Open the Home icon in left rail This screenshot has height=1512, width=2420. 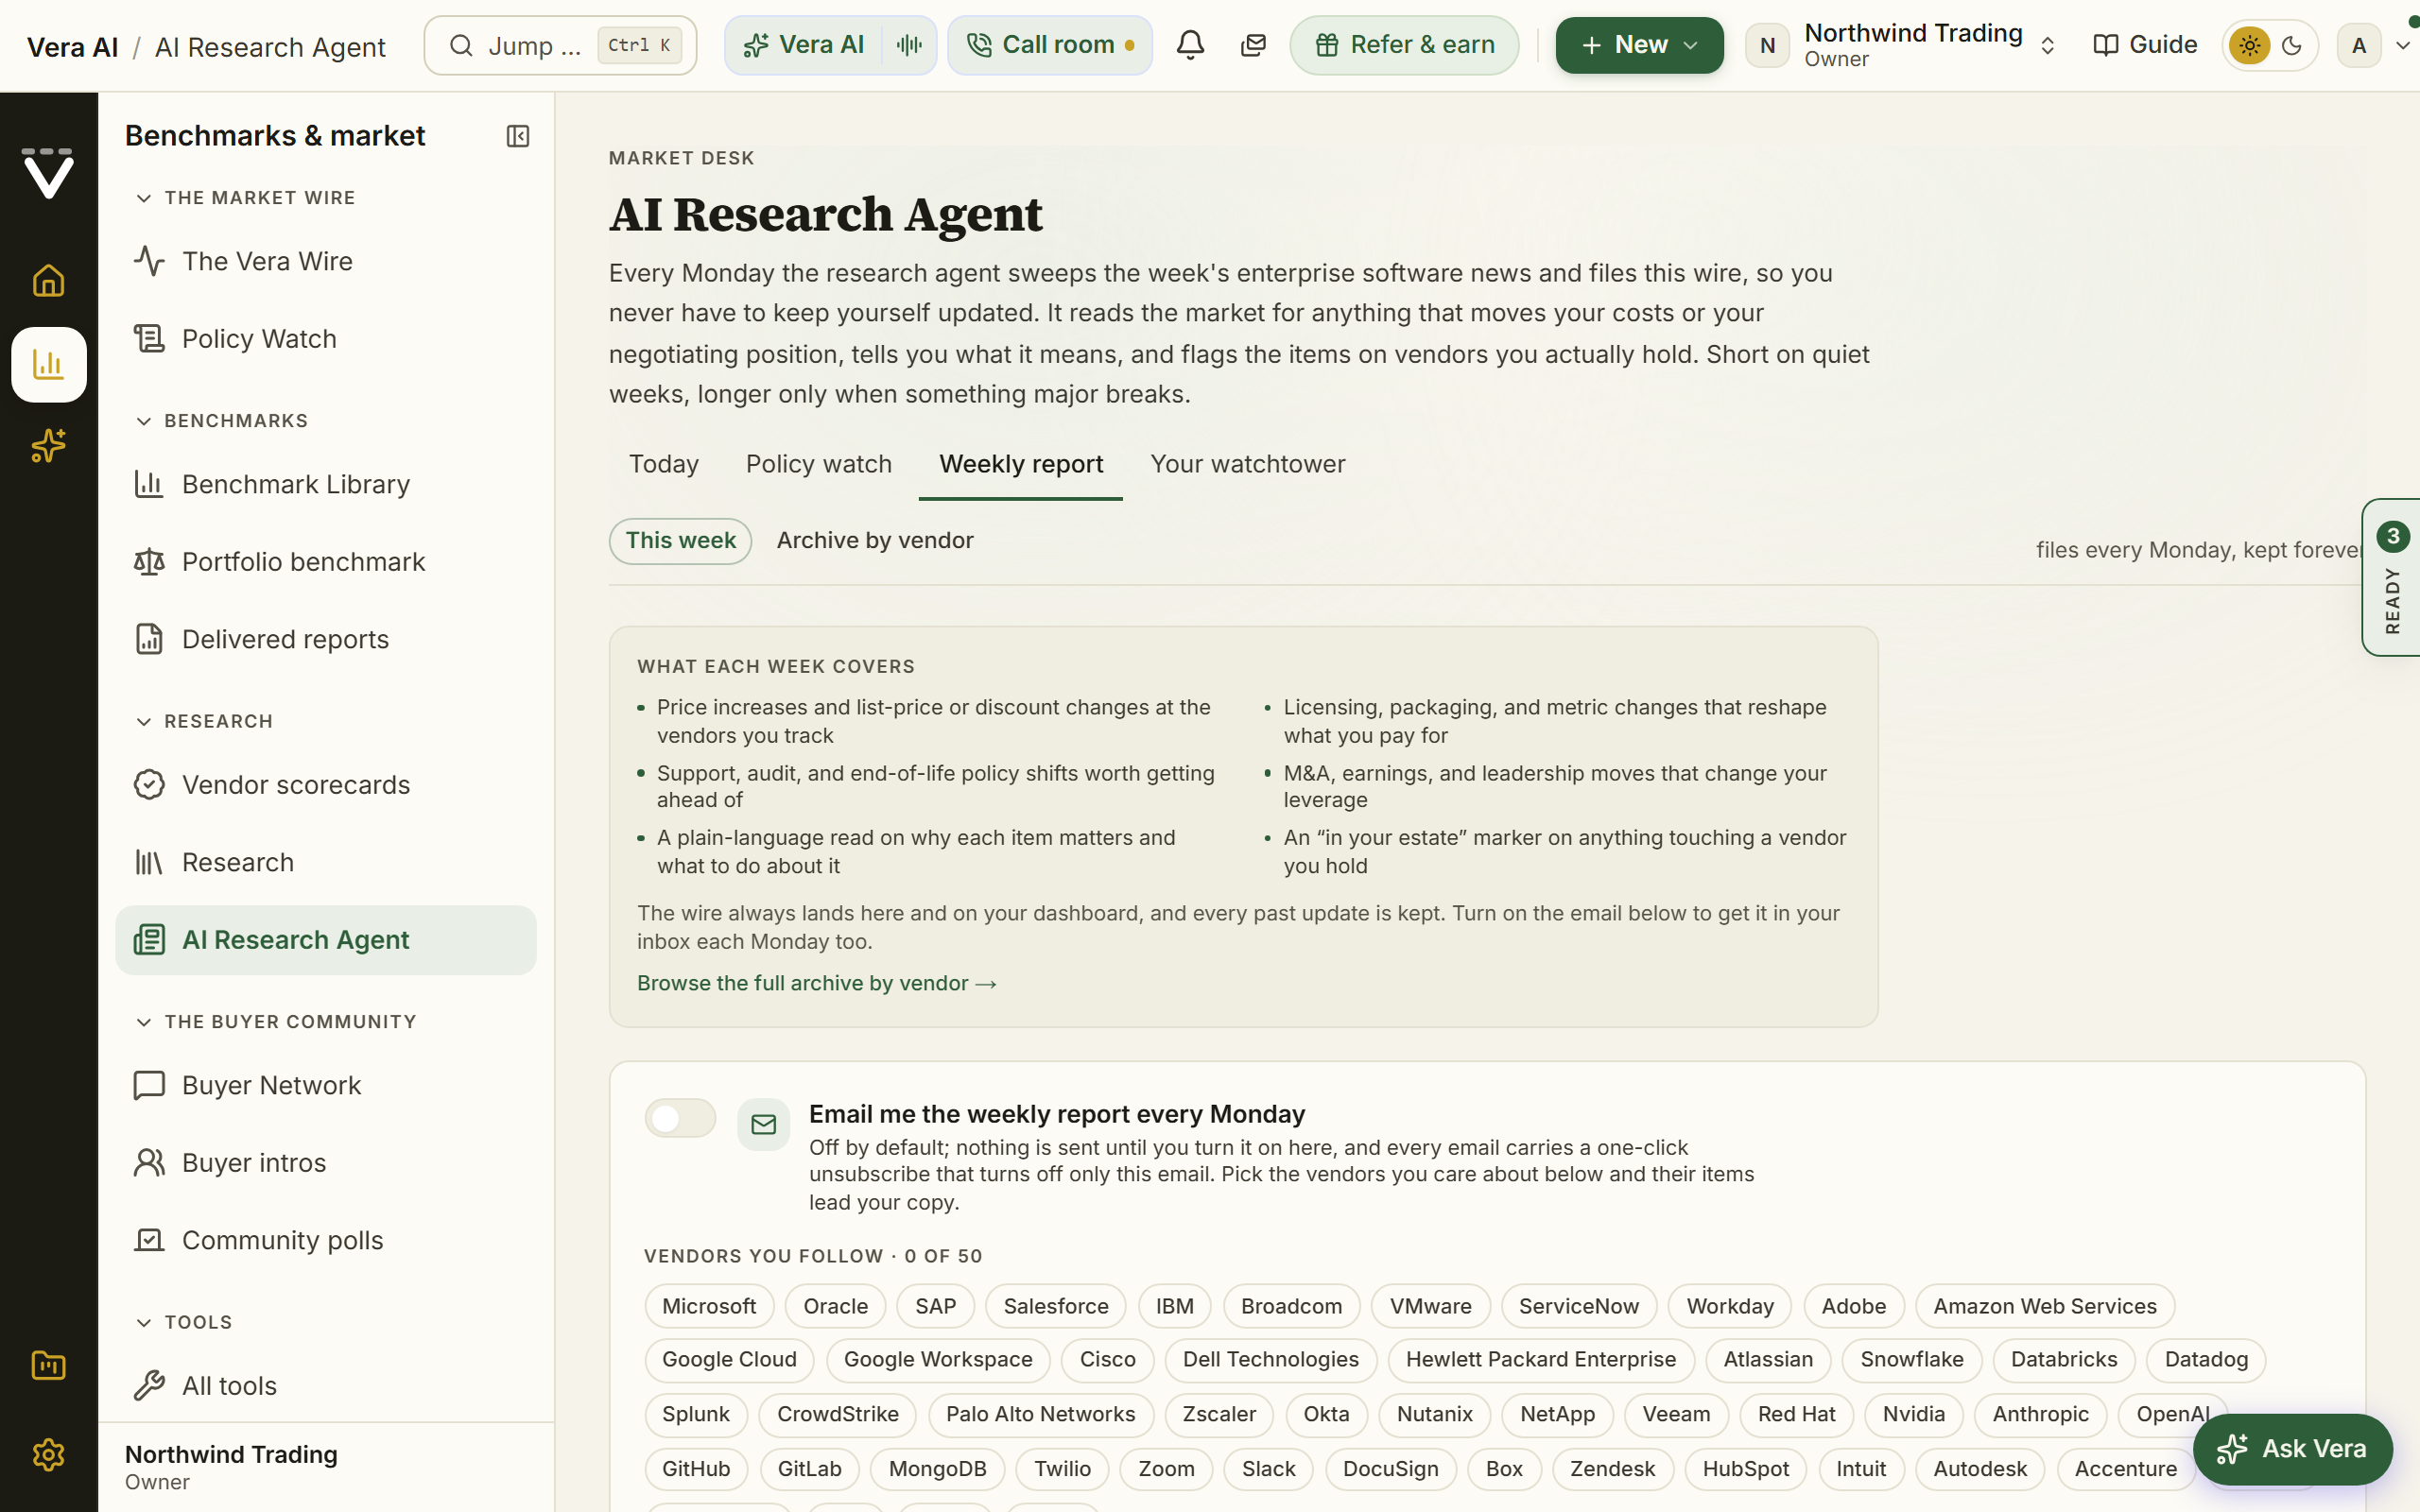tap(48, 281)
